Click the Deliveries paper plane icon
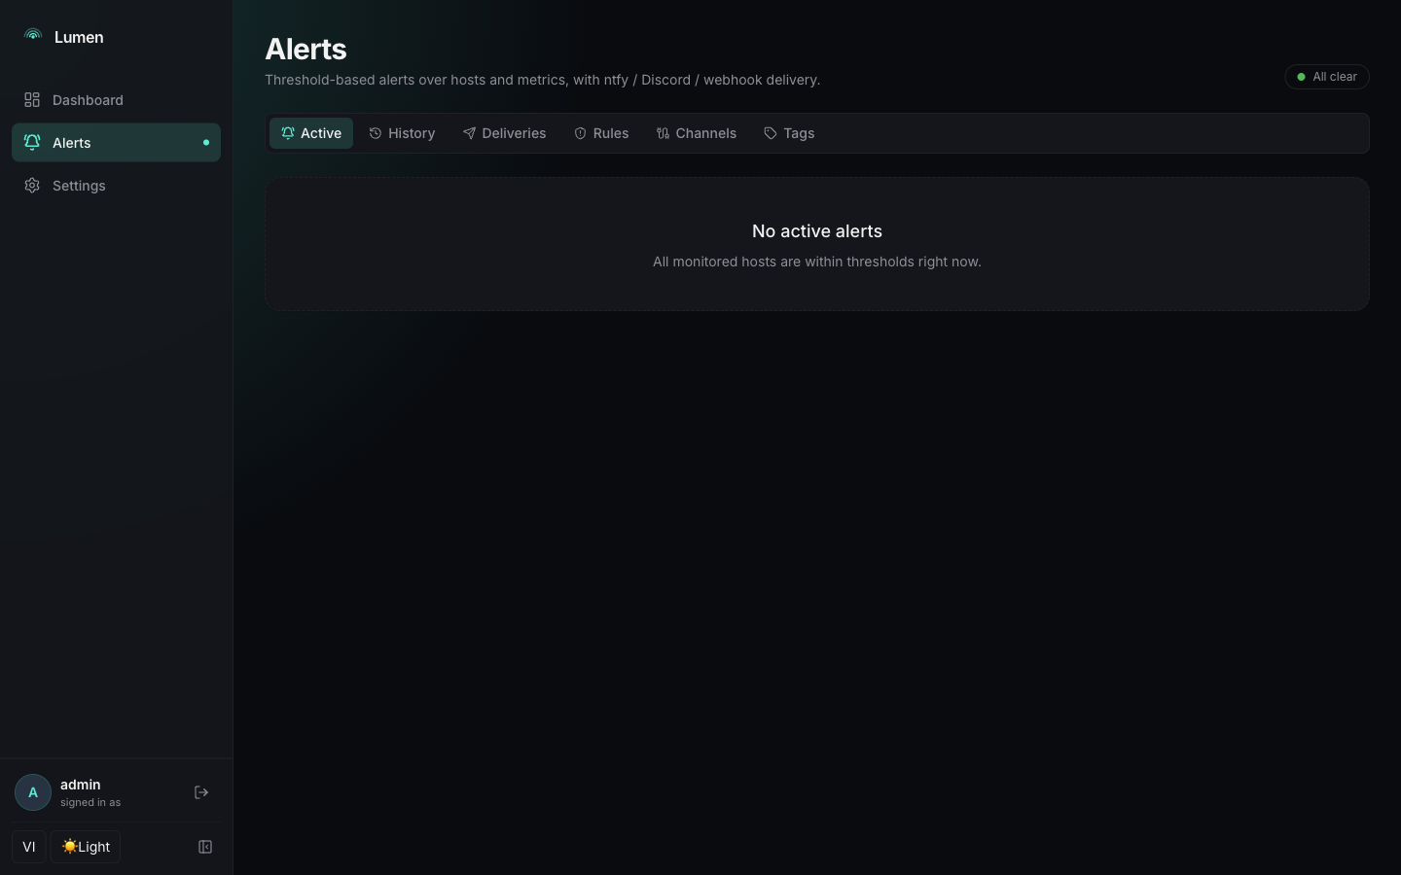 point(469,133)
